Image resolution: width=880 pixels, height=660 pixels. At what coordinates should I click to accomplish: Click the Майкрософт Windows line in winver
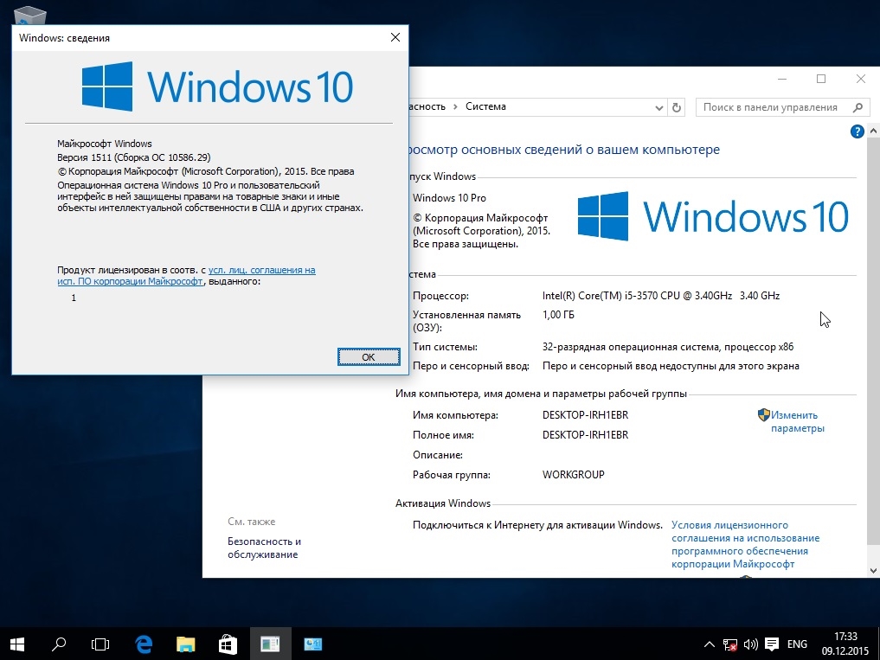105,144
